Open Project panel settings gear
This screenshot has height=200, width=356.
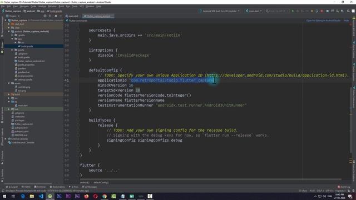[x=56, y=16]
